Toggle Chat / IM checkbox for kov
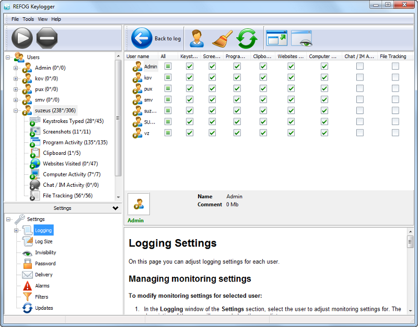 coord(360,77)
